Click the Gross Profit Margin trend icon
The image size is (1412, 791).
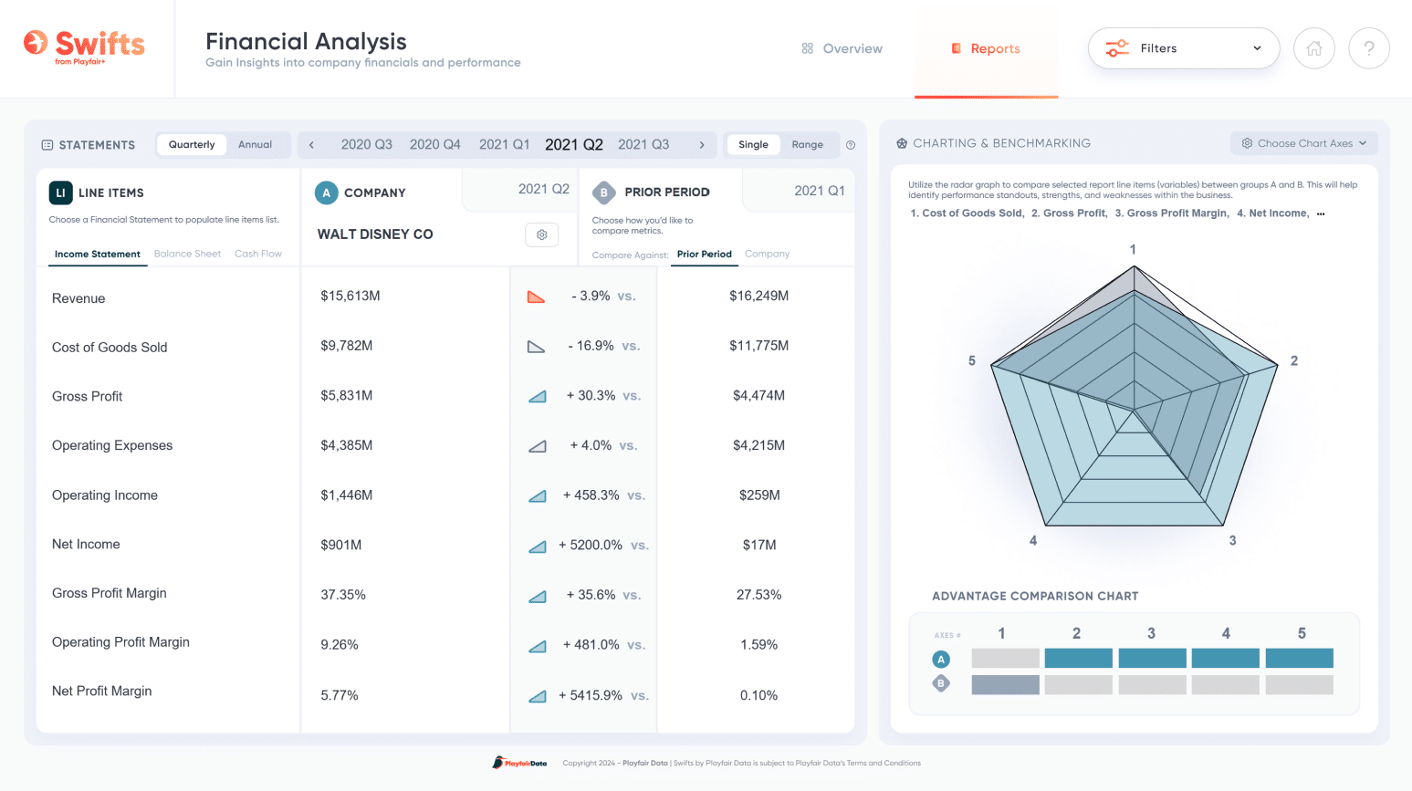coord(538,596)
